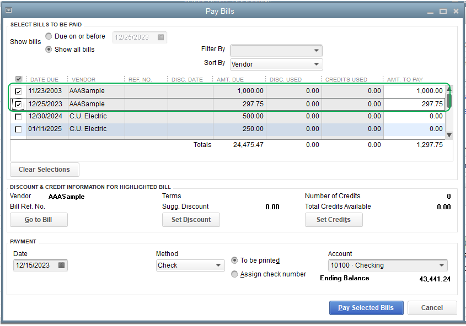Click the Clear Selections button
The image size is (466, 326).
click(44, 170)
